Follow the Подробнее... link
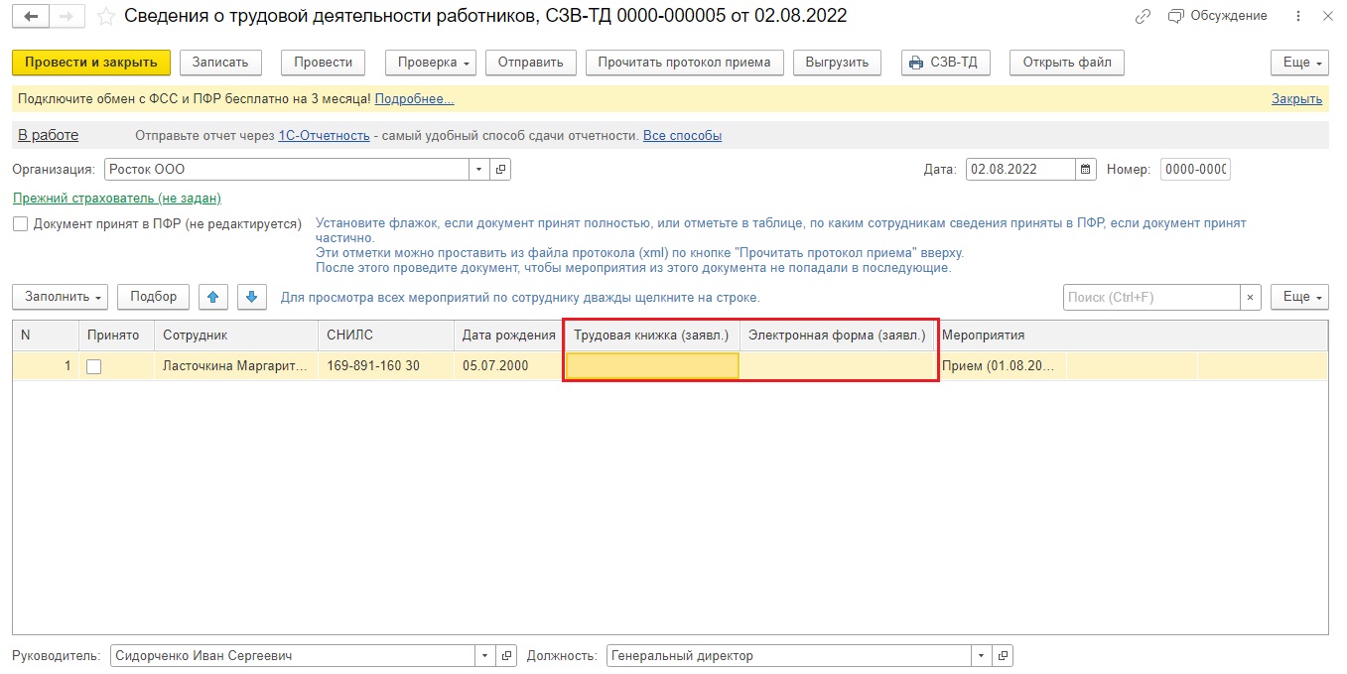Image resolution: width=1347 pixels, height=674 pixels. coord(414,98)
